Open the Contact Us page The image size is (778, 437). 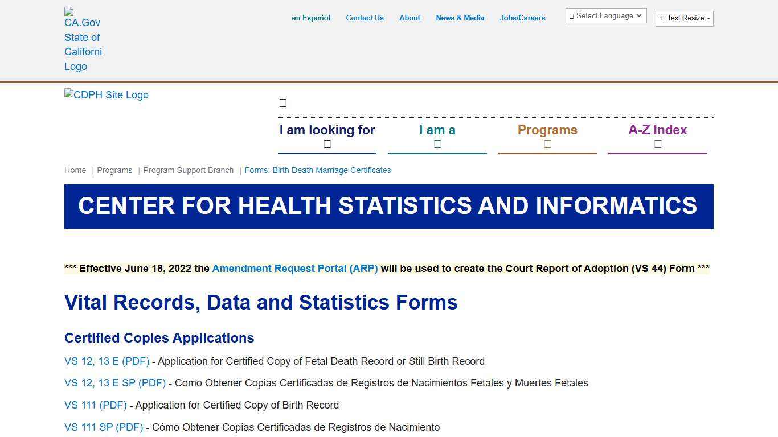365,18
